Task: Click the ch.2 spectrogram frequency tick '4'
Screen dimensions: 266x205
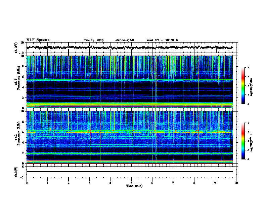Action: 23,143
